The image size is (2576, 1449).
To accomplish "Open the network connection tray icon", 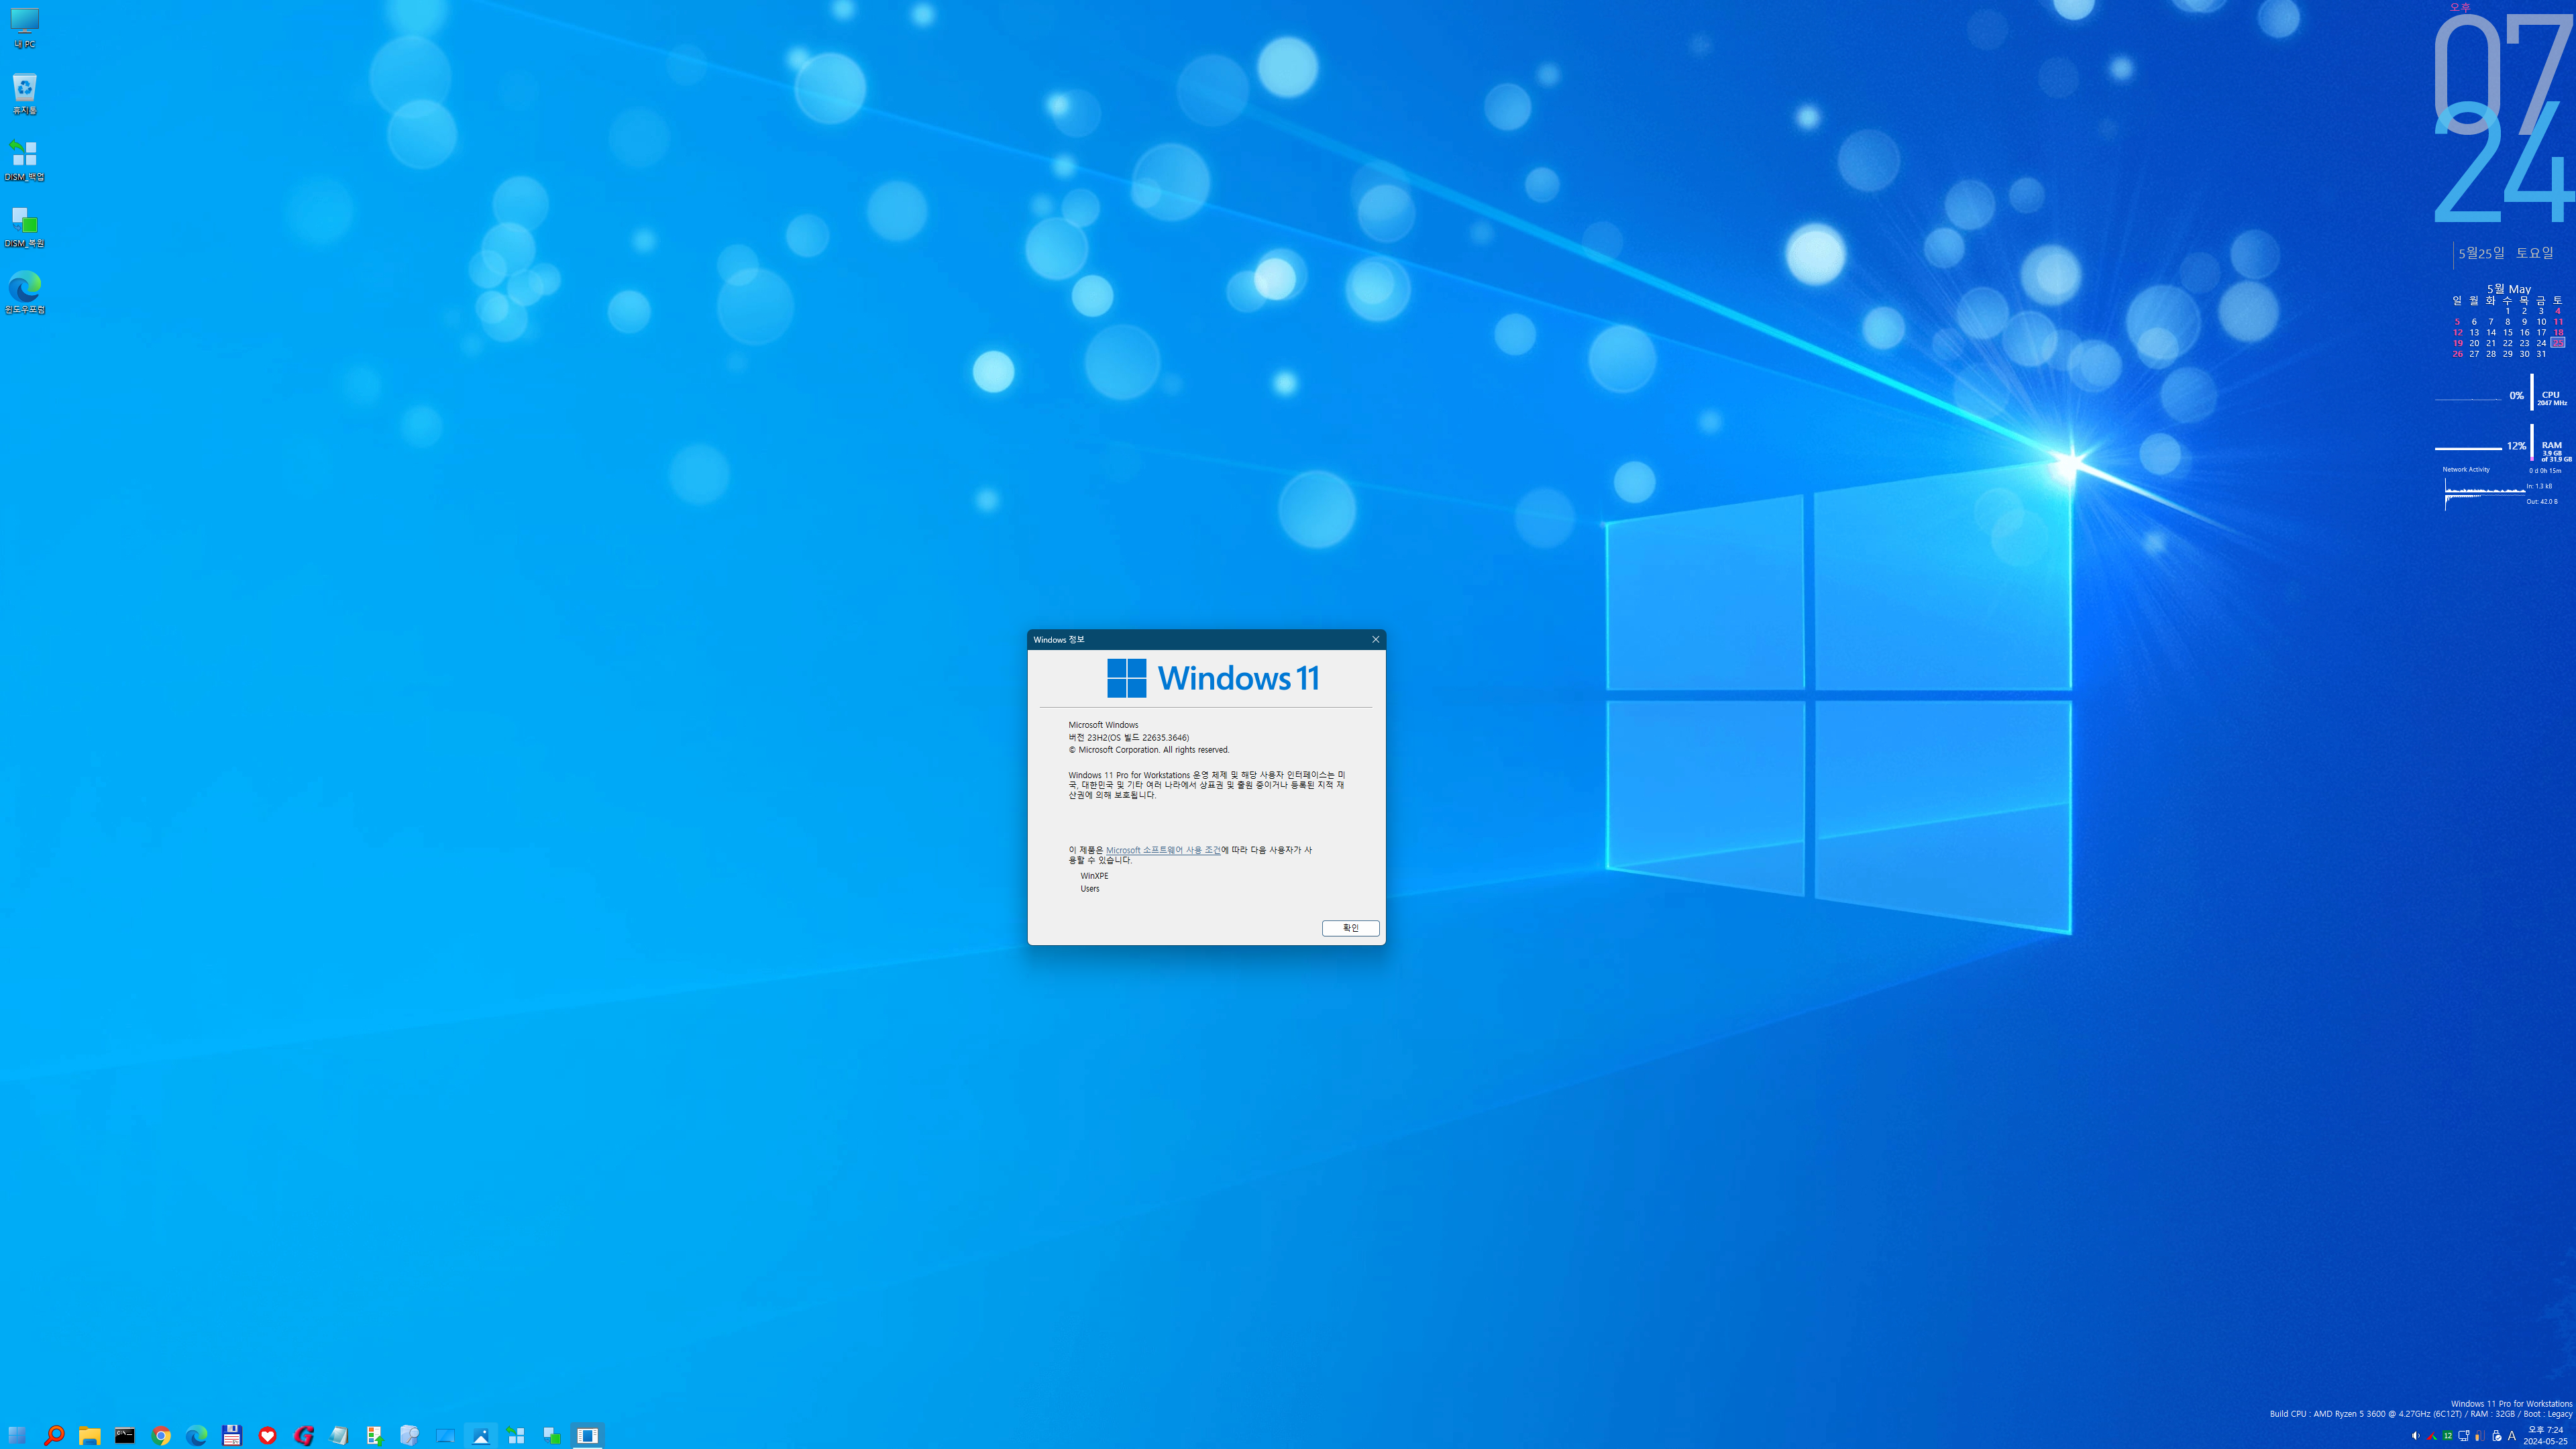I will tap(2463, 1436).
